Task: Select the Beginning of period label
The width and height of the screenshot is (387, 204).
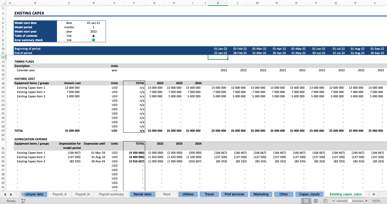Action: click(x=27, y=49)
